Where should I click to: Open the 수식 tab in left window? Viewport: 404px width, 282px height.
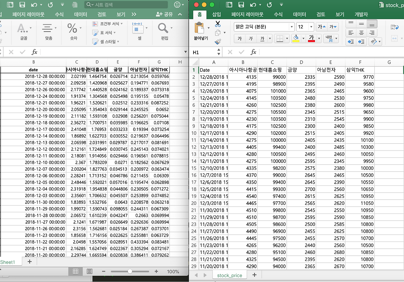pos(59,14)
